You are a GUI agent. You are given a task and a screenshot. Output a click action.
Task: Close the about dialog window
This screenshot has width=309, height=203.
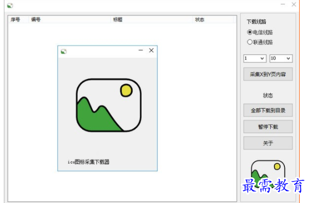click(x=151, y=50)
